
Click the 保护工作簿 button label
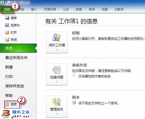[x=57, y=45]
